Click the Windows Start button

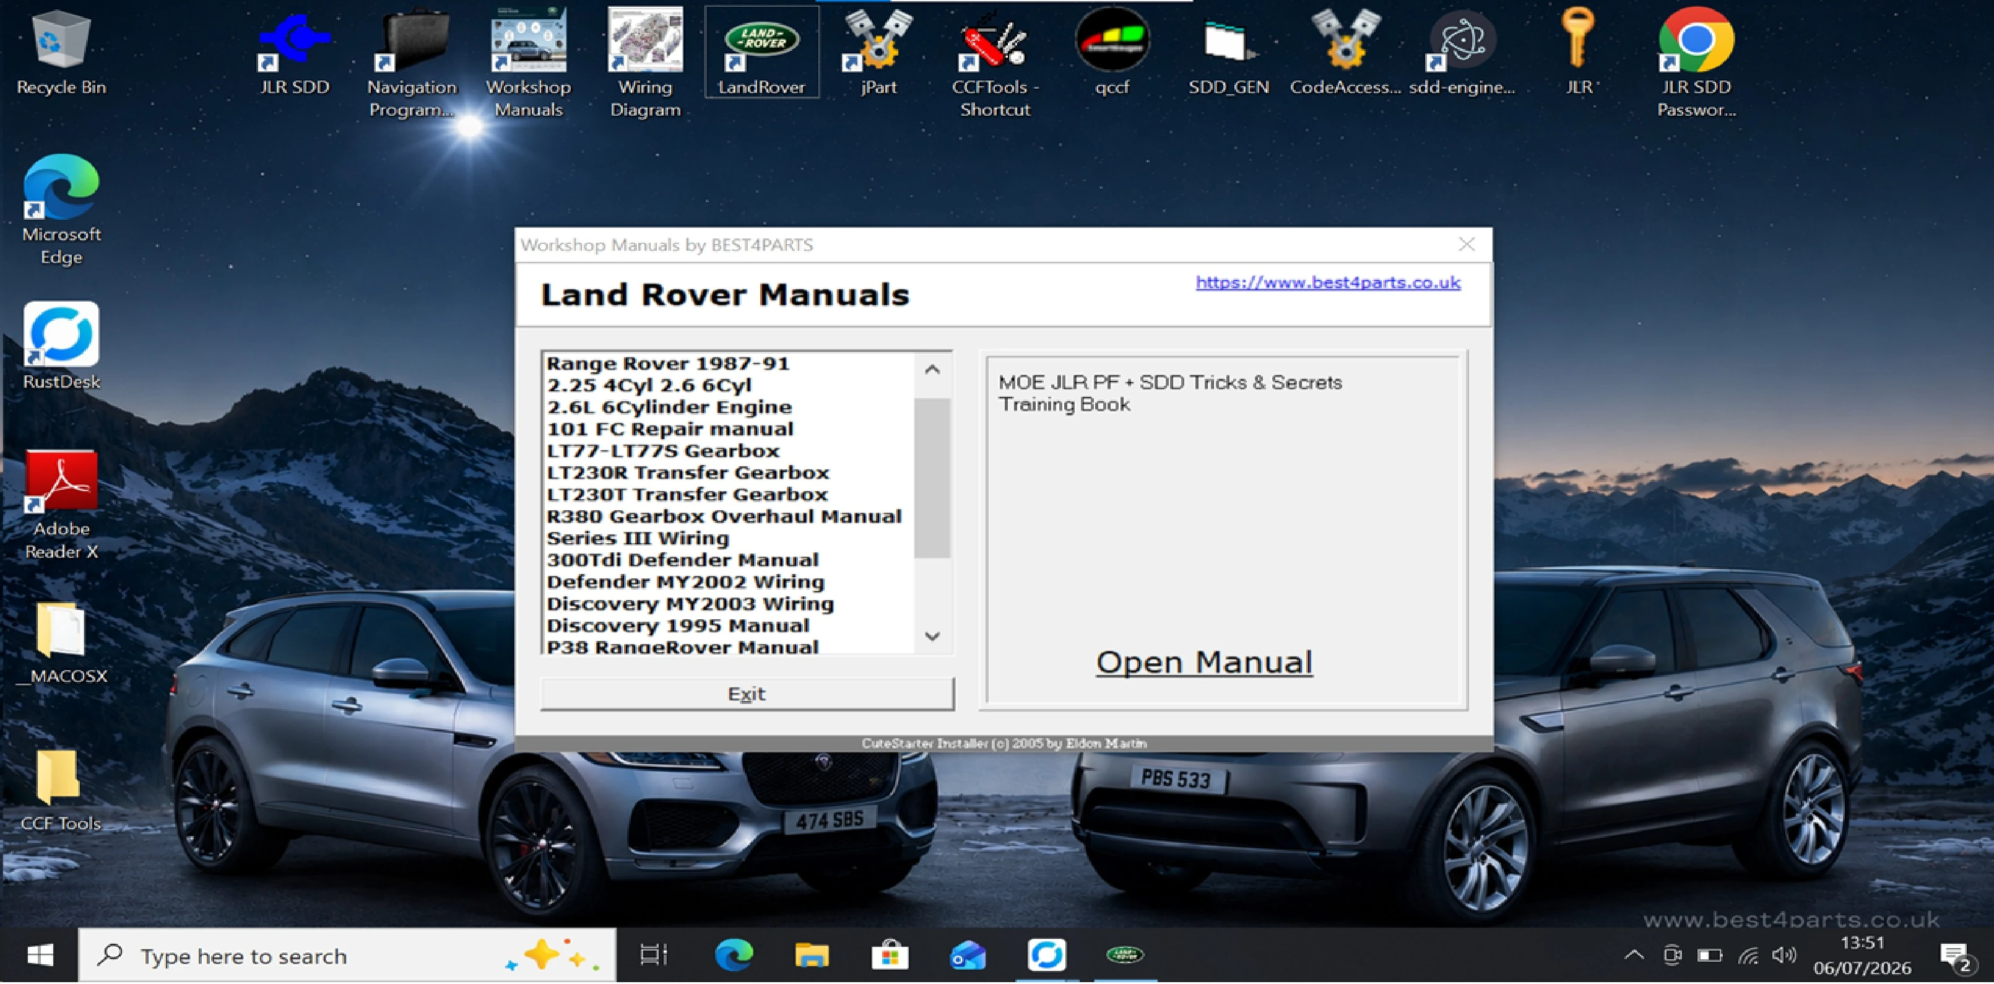[40, 956]
